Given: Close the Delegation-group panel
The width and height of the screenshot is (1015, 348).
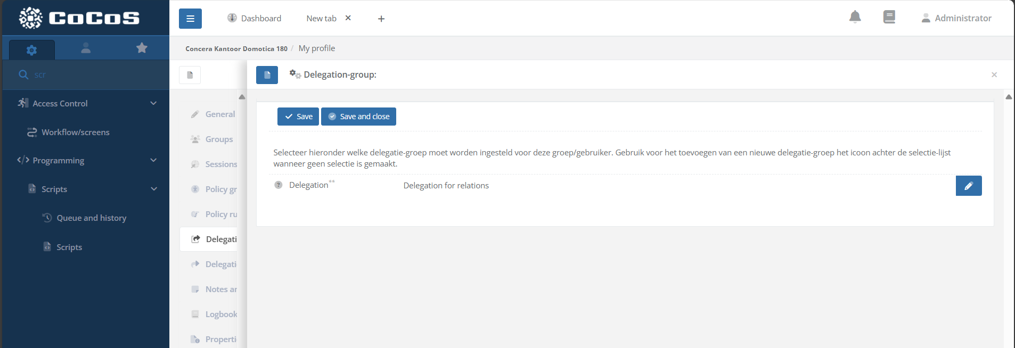Looking at the screenshot, I should coord(994,75).
